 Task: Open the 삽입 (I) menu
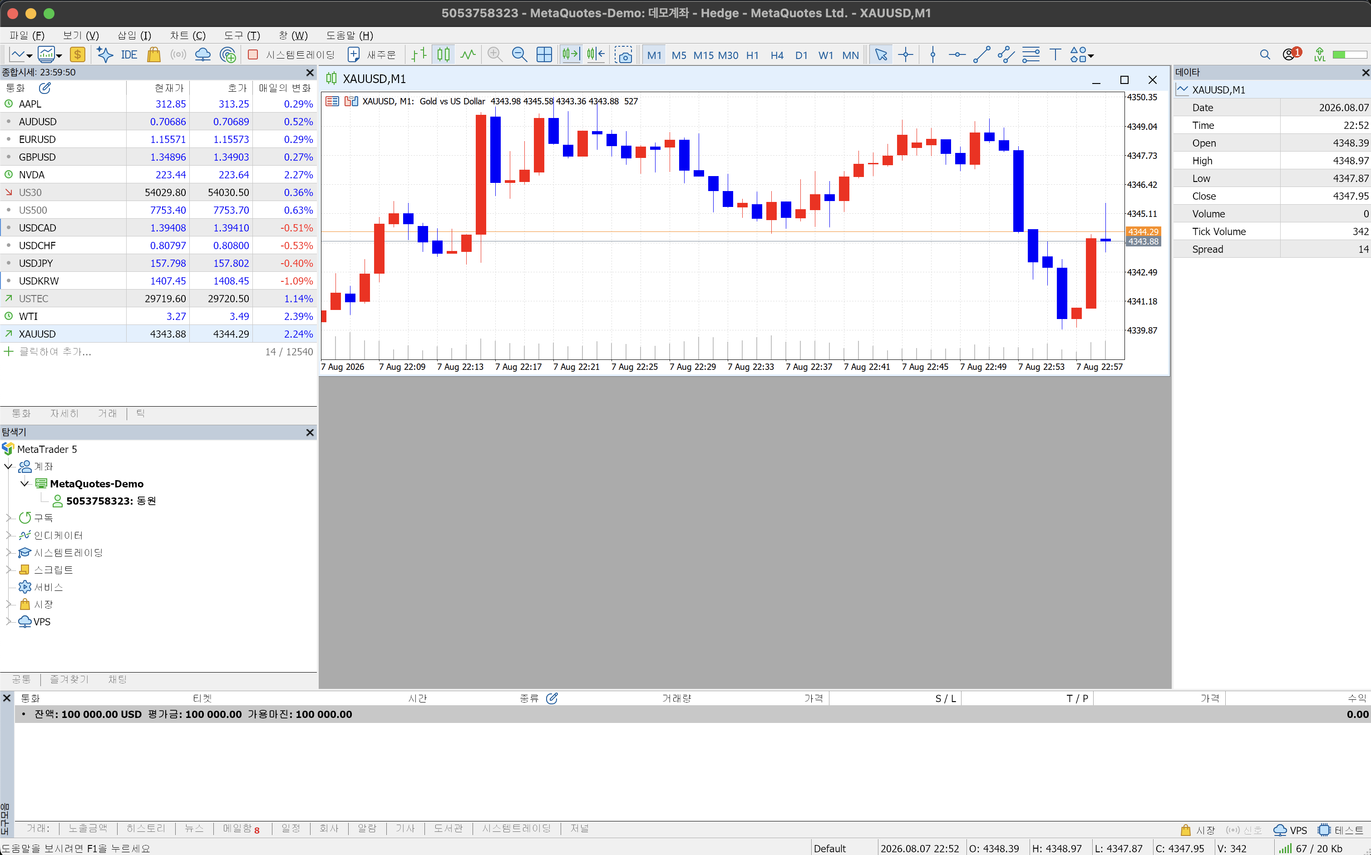[x=134, y=35]
